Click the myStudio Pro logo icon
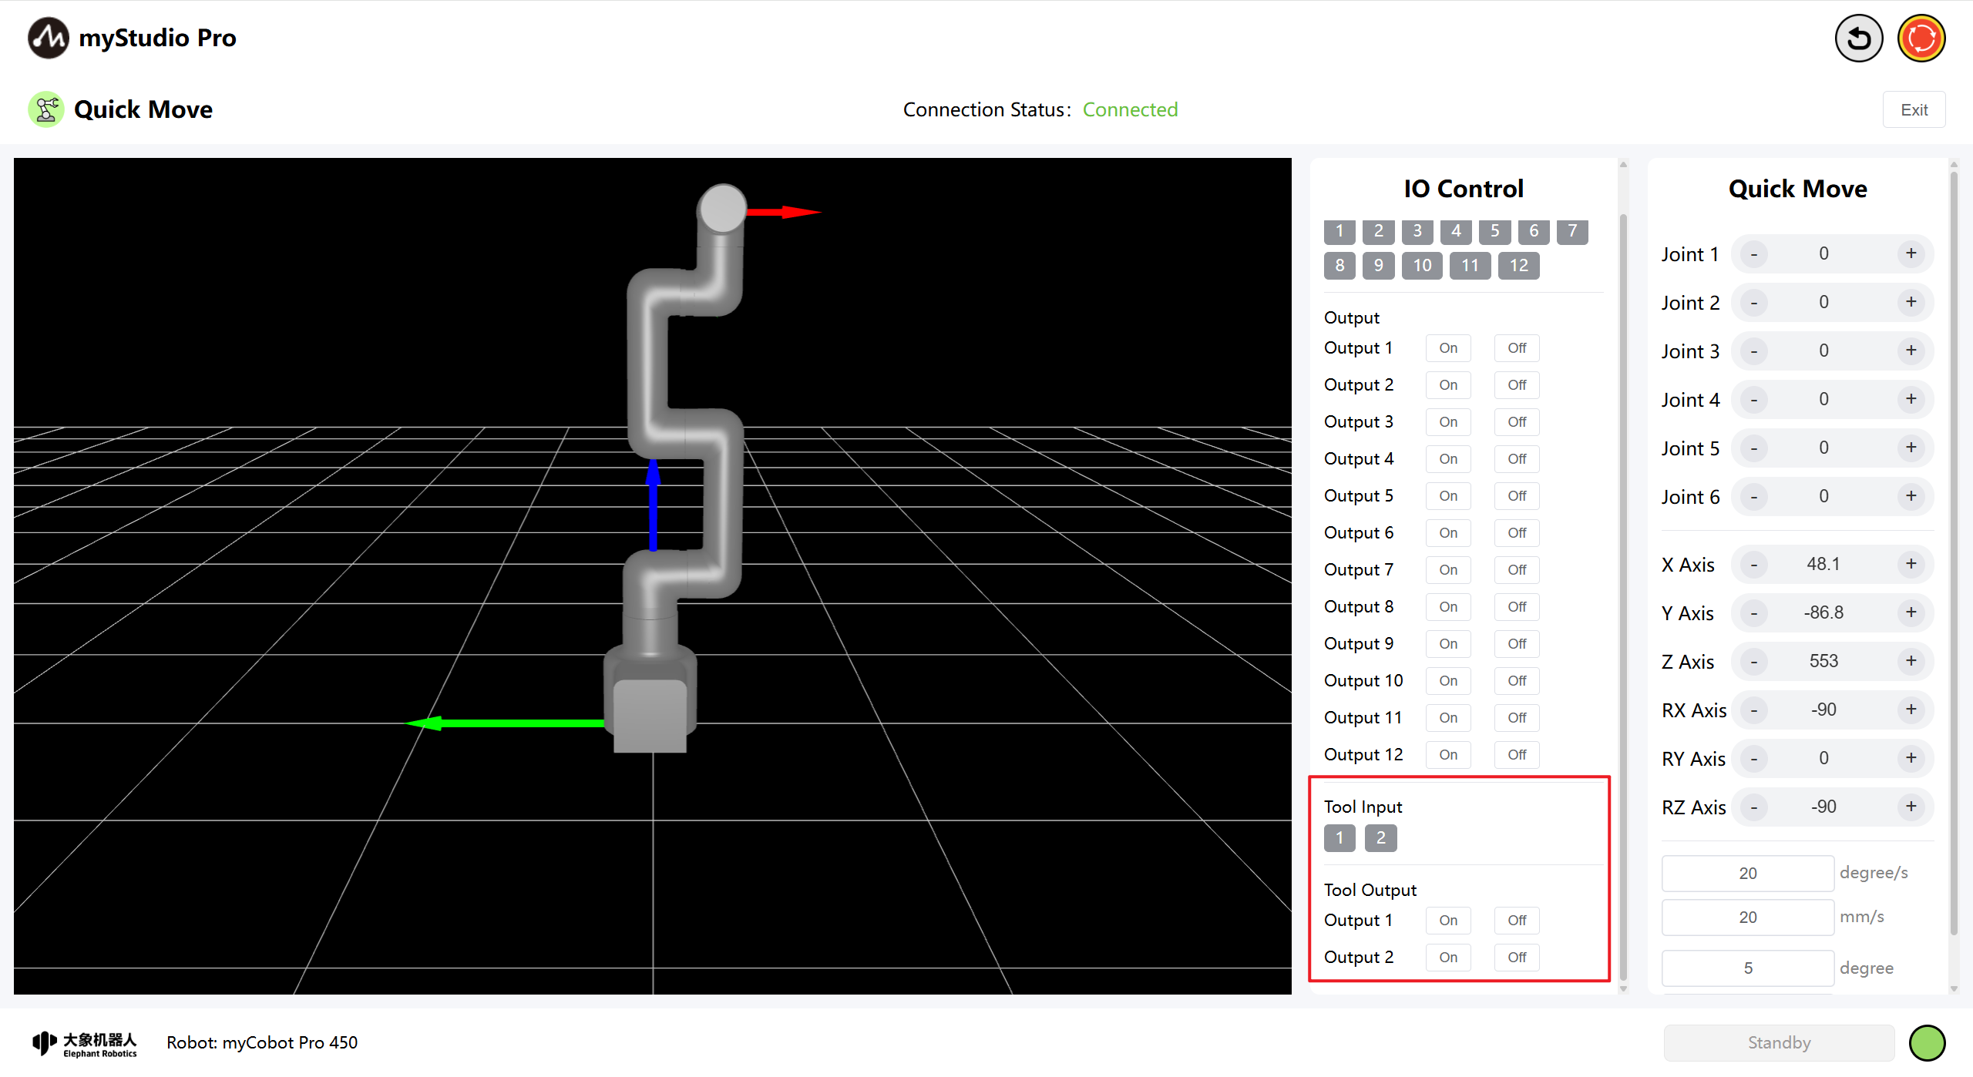The width and height of the screenshot is (1973, 1077). [x=48, y=38]
